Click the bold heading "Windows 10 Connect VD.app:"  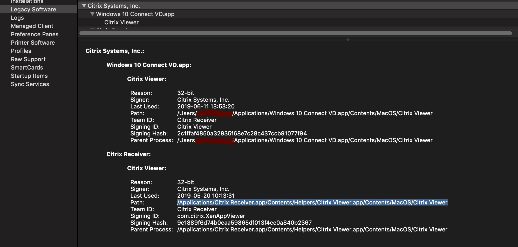click(149, 65)
